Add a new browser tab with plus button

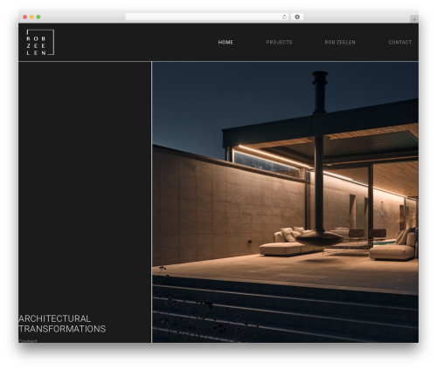(x=414, y=19)
